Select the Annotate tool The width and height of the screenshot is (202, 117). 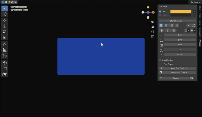5,44
